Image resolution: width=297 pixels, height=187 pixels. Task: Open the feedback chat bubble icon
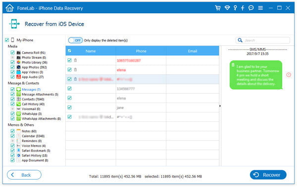[x=251, y=8]
